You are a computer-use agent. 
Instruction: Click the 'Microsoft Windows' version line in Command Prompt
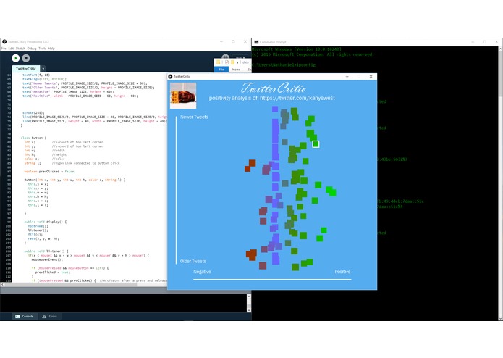click(297, 49)
